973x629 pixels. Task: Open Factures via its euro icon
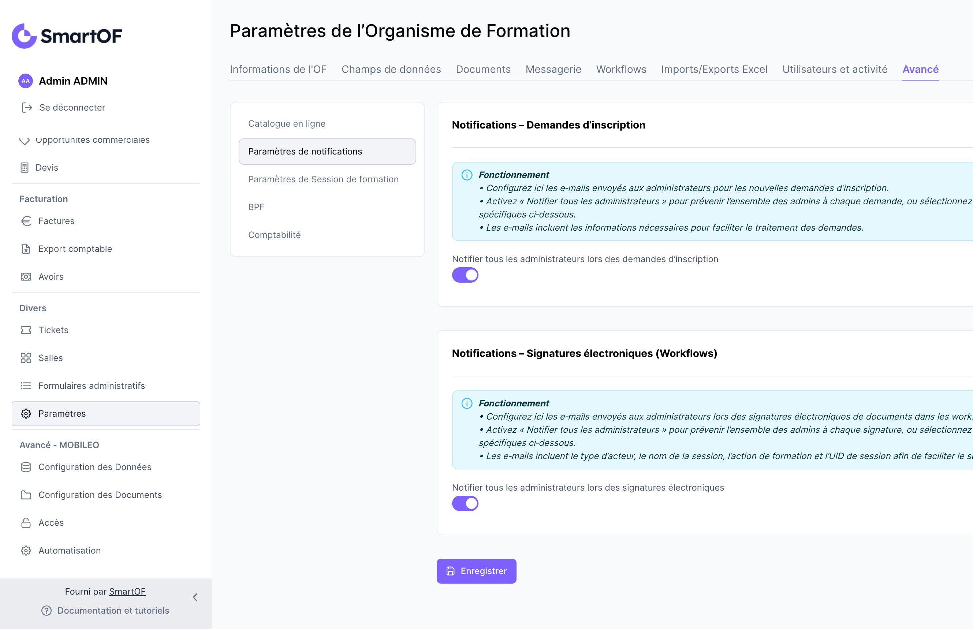[x=26, y=221]
